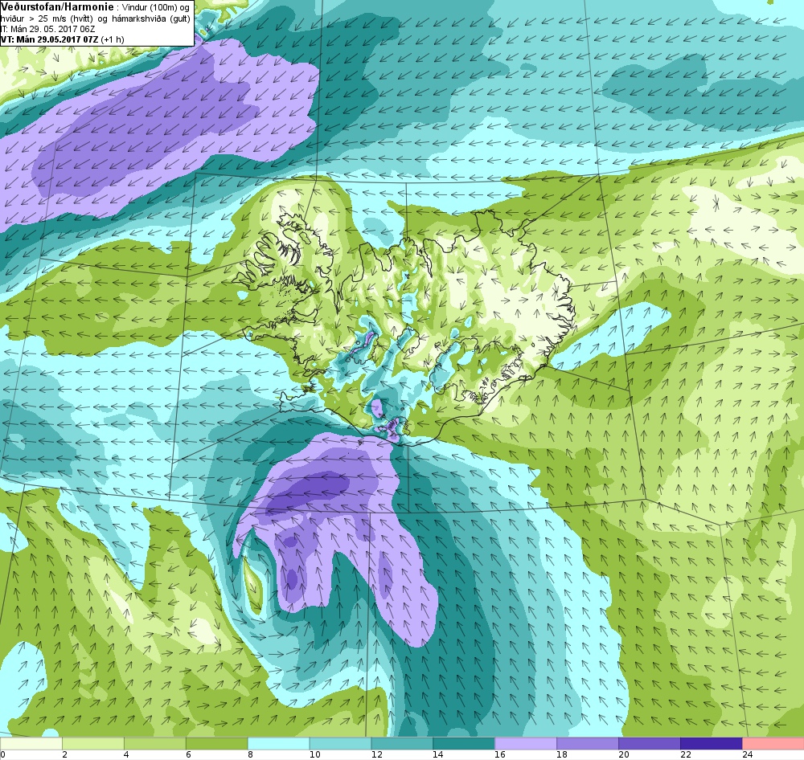This screenshot has width=804, height=760.
Task: Click the legend label '24'
Action: [x=747, y=754]
